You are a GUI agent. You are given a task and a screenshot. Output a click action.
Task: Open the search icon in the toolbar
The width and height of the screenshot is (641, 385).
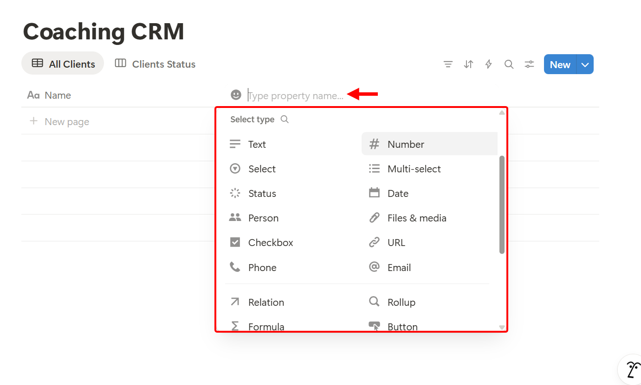click(x=509, y=64)
